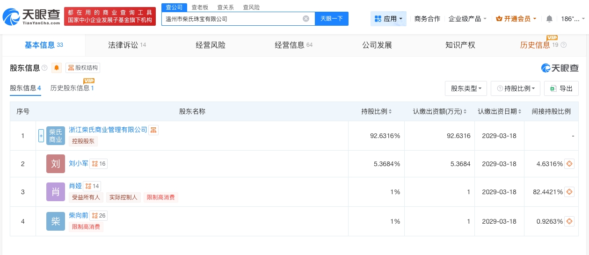
Task: Export shareholder table with 导出
Action: 561,88
